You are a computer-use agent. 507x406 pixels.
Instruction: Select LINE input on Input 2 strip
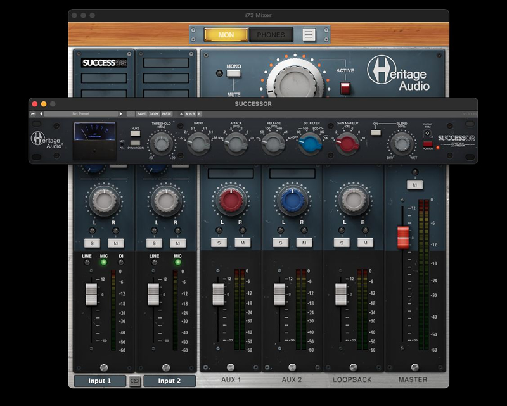pyautogui.click(x=154, y=262)
